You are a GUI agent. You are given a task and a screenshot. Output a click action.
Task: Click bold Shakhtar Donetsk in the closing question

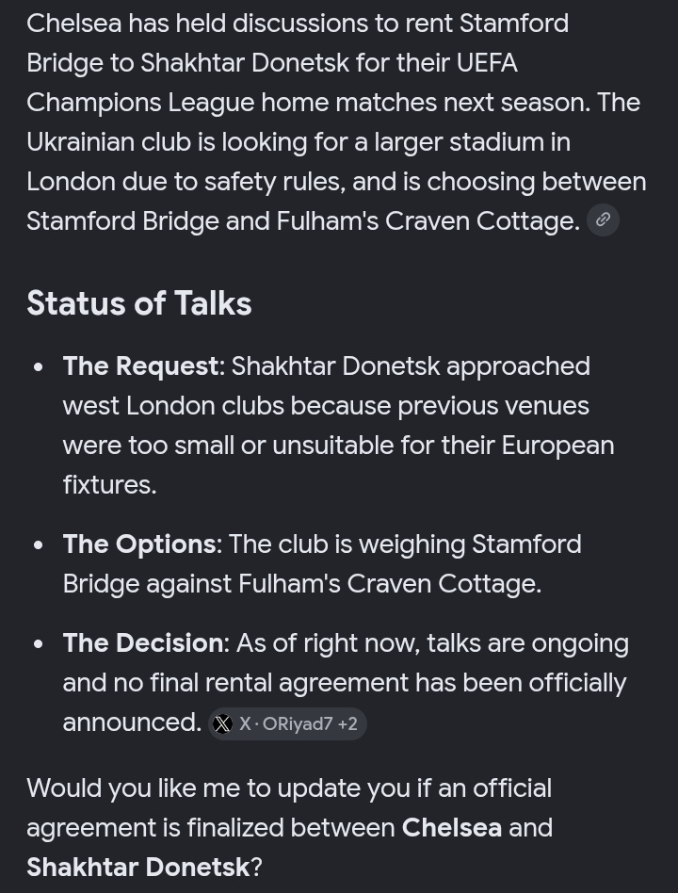pos(137,868)
